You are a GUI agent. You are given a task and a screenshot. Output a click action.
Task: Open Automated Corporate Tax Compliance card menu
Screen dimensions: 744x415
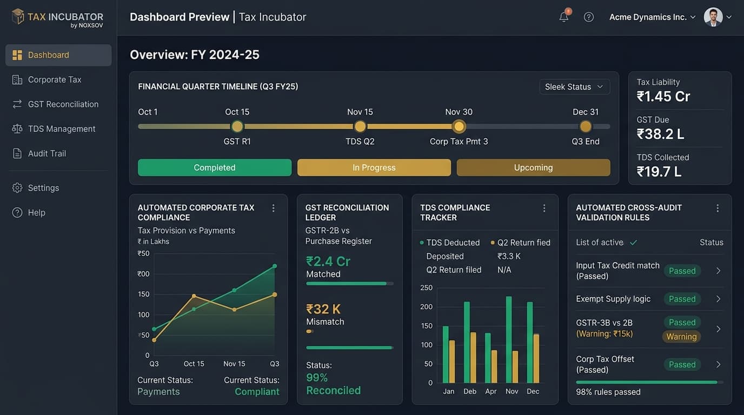(273, 208)
